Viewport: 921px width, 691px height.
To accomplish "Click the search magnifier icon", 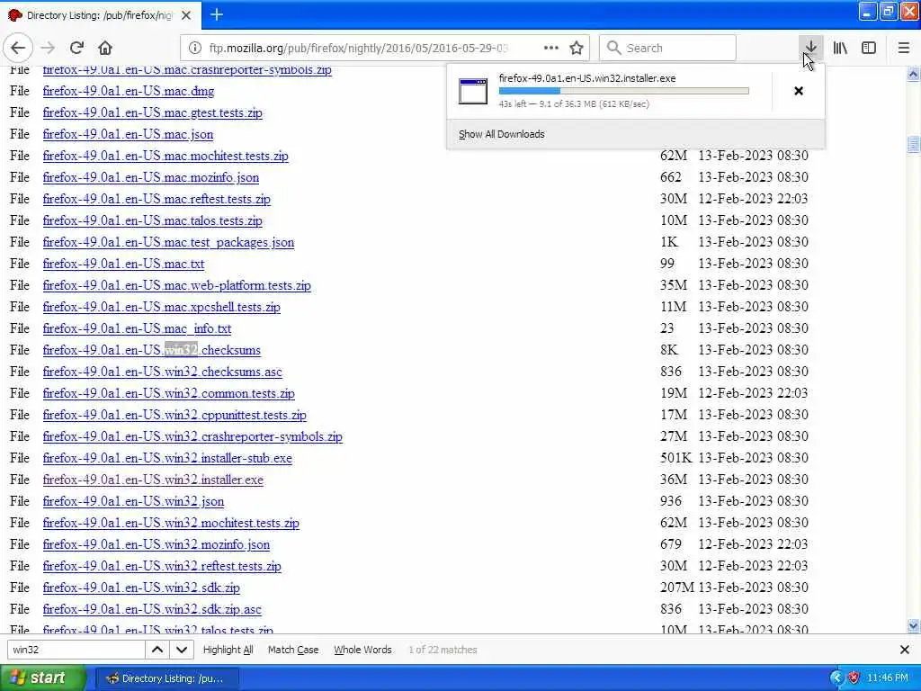I will [x=613, y=48].
